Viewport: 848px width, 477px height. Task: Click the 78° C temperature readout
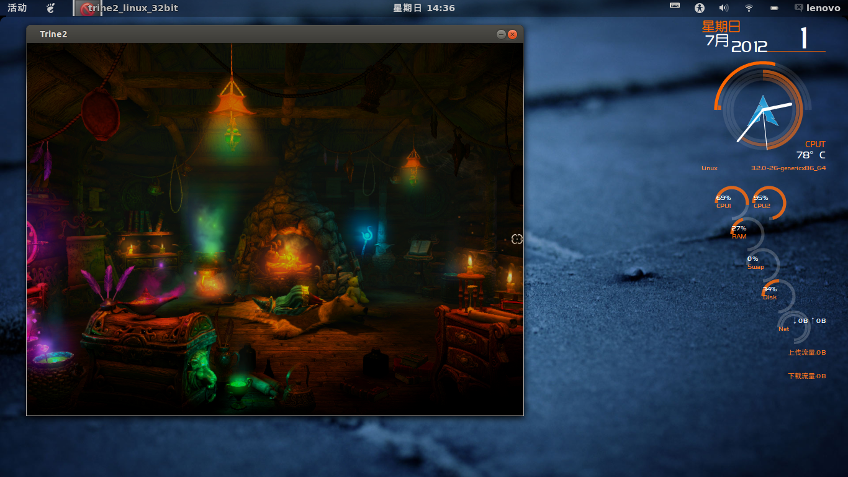pos(811,155)
